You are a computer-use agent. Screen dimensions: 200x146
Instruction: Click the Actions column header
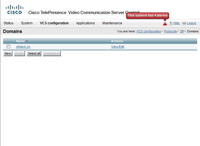point(117,41)
